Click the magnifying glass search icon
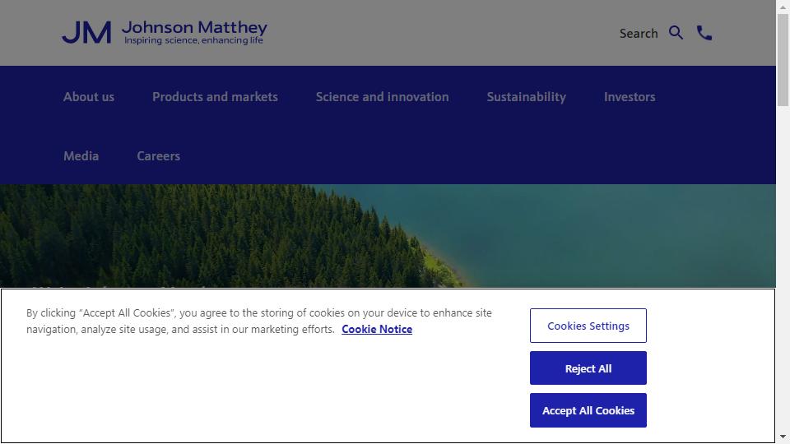 [676, 33]
